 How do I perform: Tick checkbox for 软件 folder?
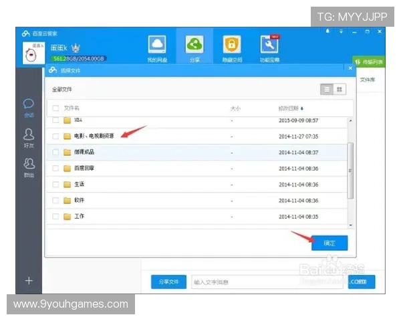(55, 201)
